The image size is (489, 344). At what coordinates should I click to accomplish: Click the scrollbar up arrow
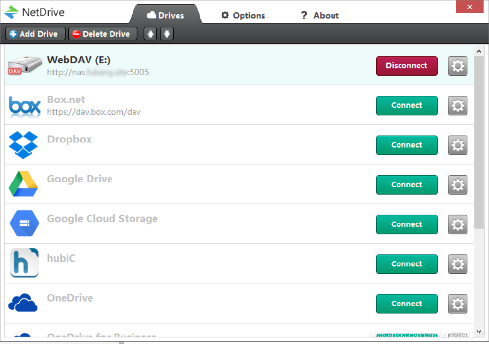coord(479,51)
